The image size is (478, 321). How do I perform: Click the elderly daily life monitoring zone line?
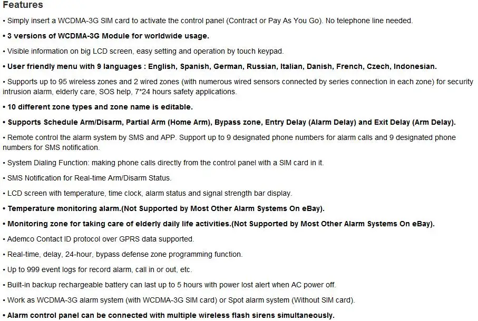point(219,224)
